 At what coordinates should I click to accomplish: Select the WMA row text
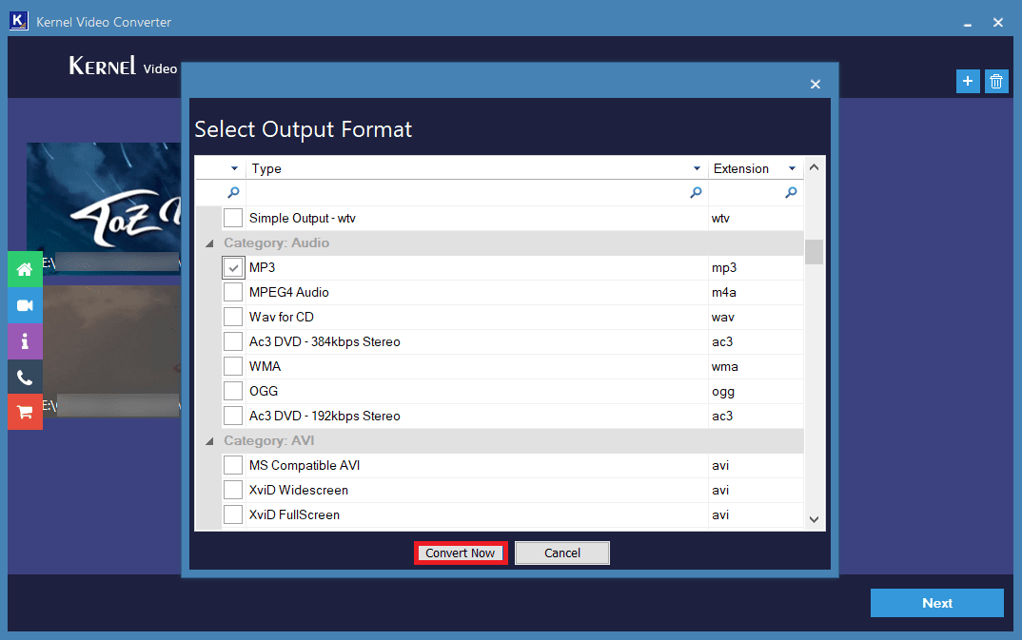click(265, 366)
